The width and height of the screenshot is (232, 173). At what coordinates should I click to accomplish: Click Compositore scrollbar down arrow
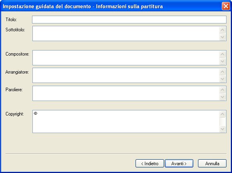coord(222,61)
